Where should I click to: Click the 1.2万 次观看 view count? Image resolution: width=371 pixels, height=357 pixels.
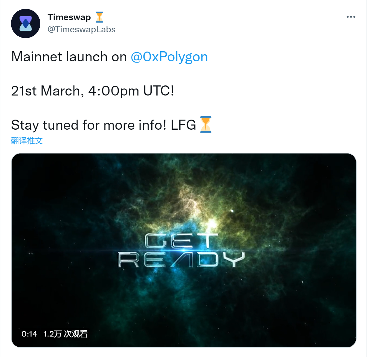click(x=65, y=334)
